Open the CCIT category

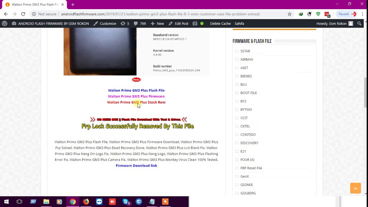click(x=244, y=118)
